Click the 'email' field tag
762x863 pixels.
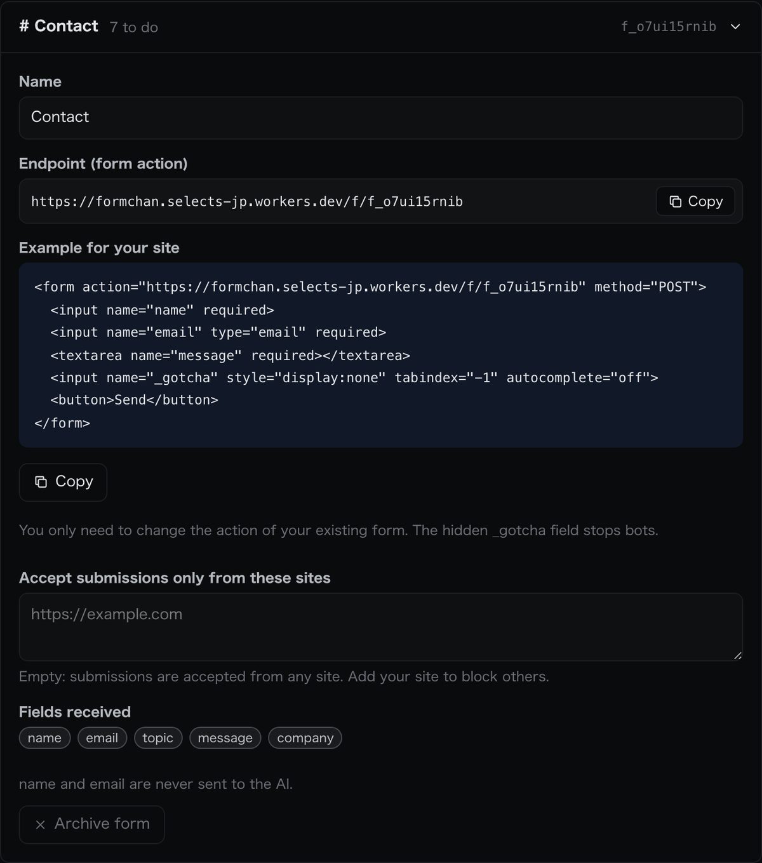102,738
